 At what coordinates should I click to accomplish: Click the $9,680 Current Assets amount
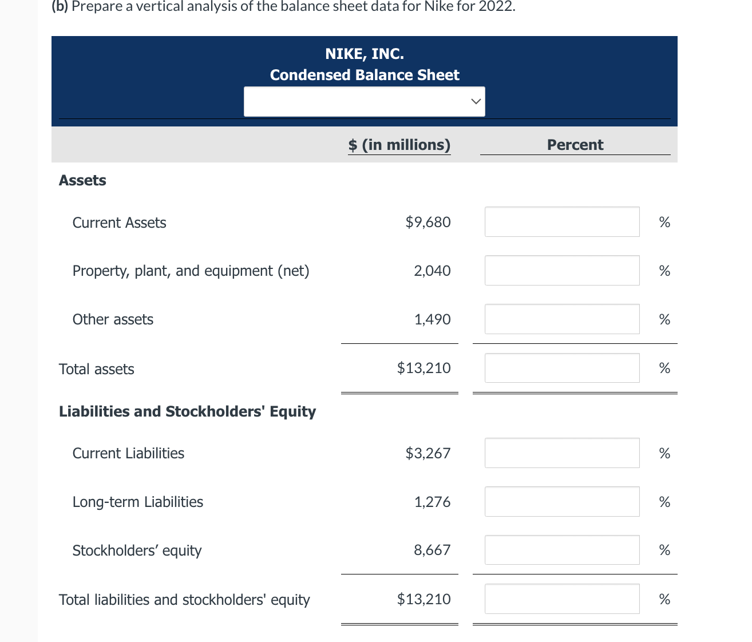(x=428, y=222)
